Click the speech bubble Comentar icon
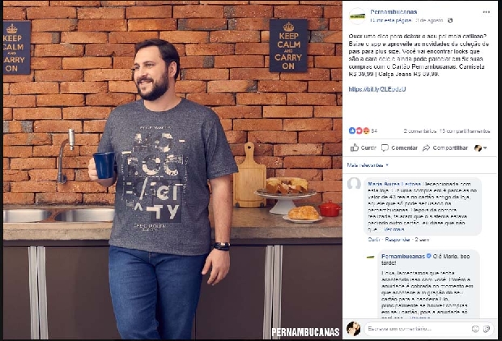Screen dimensions: 502x341 385,147
